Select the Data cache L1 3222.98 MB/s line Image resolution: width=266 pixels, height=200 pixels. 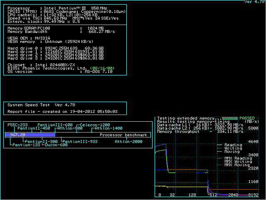(200, 125)
